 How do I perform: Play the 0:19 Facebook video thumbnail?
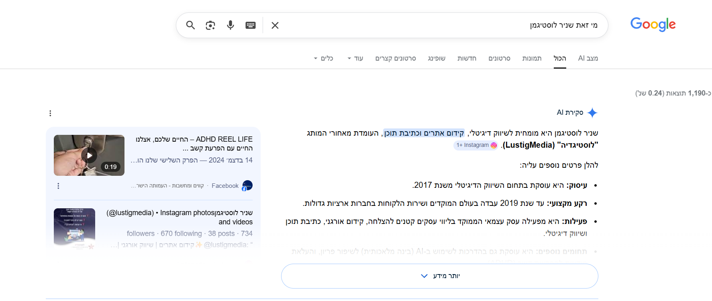[89, 155]
